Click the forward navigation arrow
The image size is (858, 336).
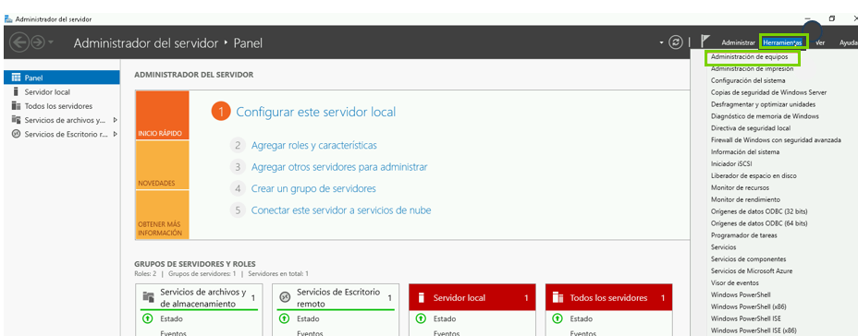[37, 42]
